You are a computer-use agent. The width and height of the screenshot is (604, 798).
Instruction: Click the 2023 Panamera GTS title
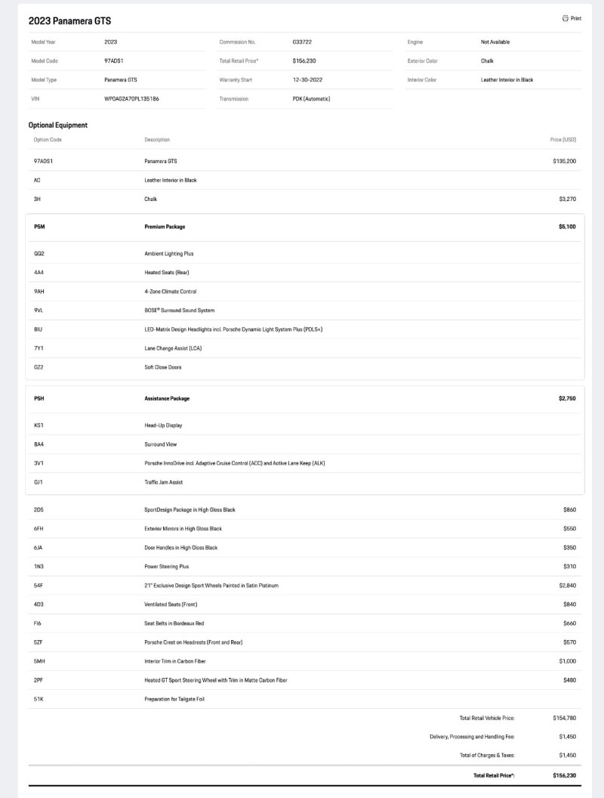click(69, 21)
